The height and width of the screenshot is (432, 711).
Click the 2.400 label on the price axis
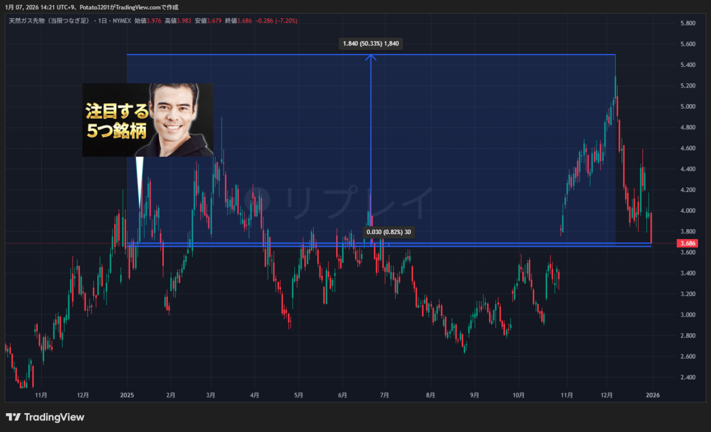[x=688, y=378]
